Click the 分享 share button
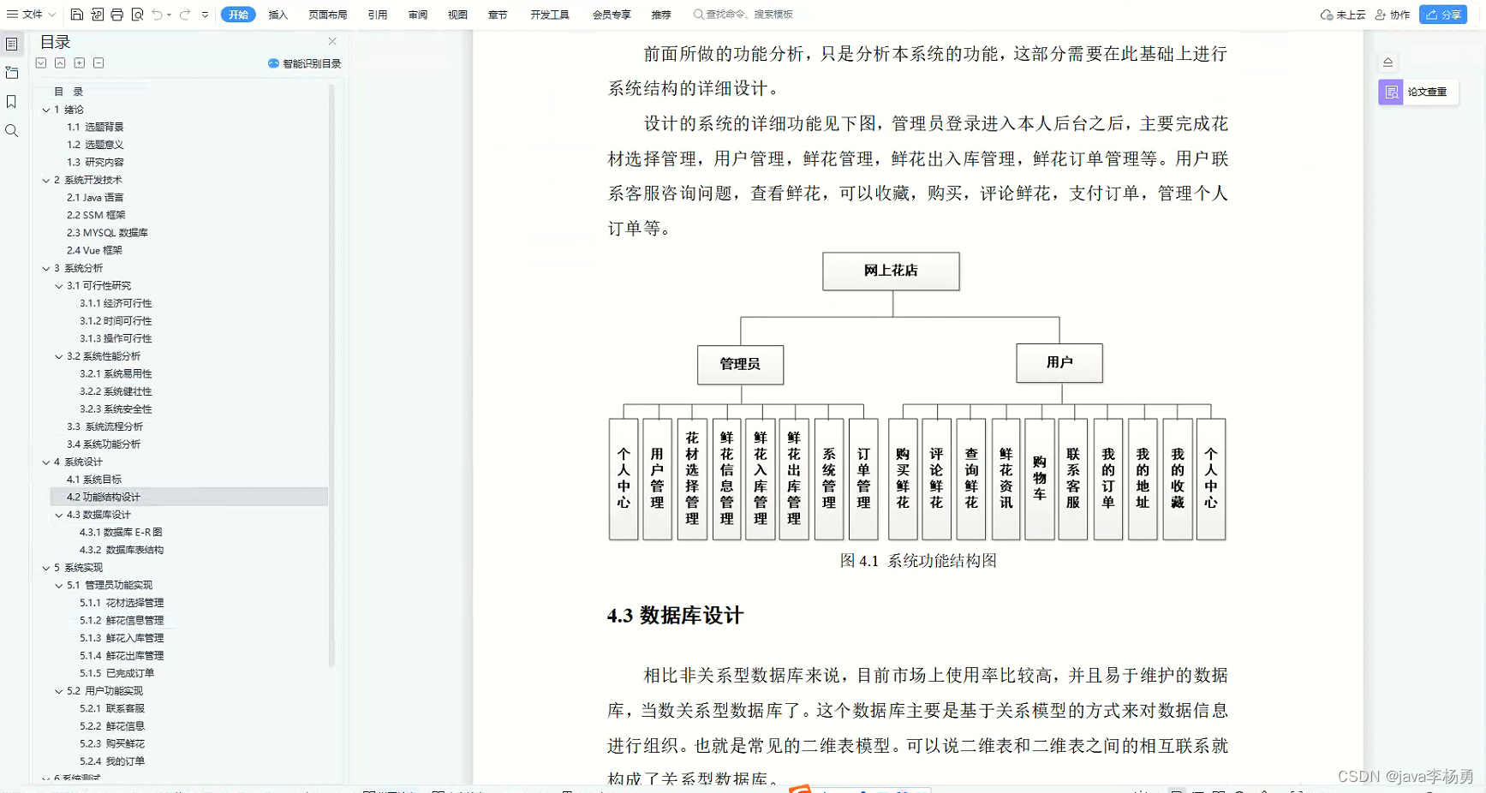 (1443, 15)
